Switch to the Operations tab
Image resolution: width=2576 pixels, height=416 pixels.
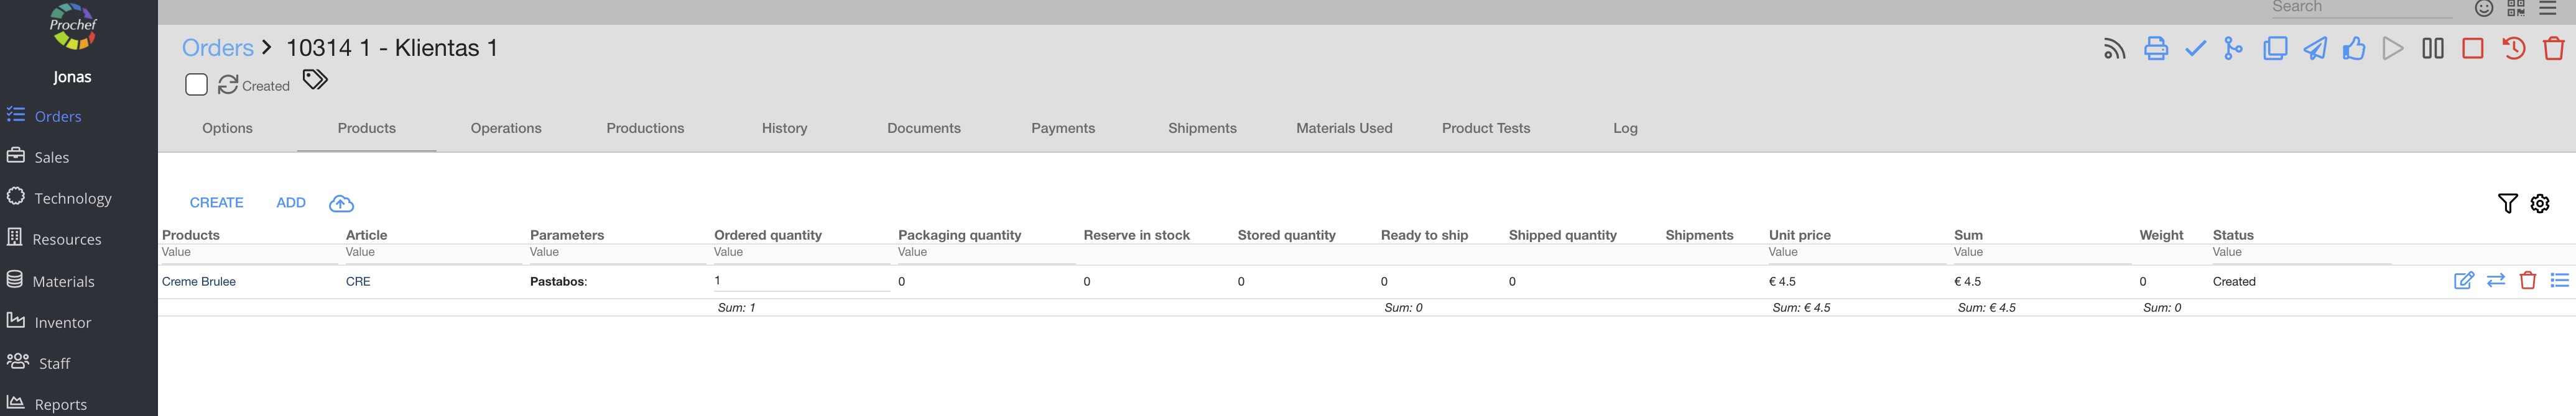[x=506, y=128]
